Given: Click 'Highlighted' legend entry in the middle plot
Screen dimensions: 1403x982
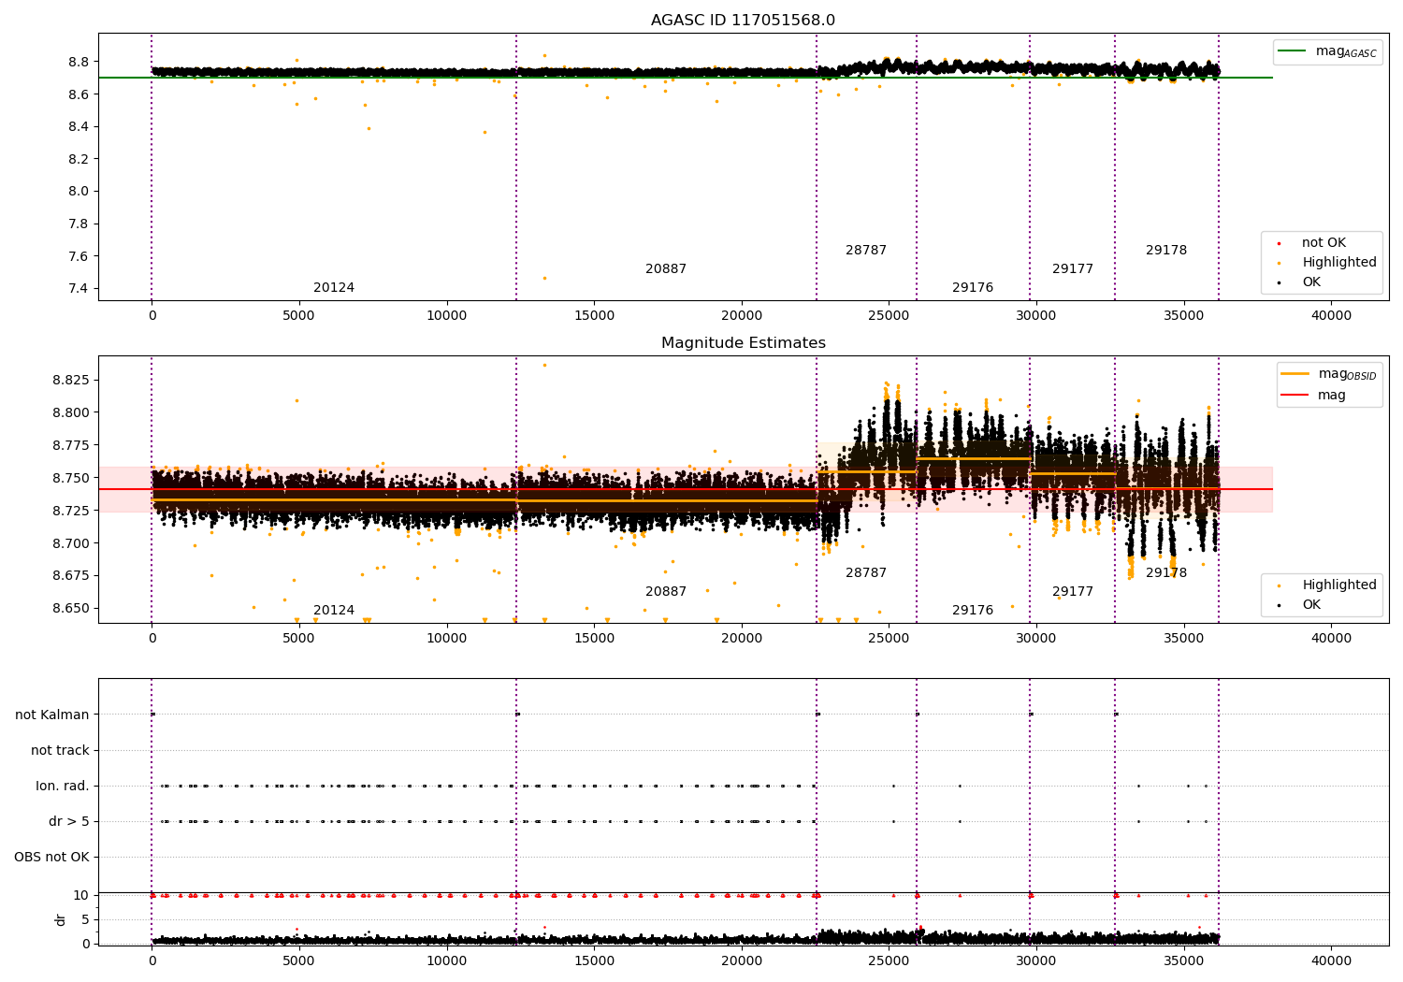Looking at the screenshot, I should tap(1326, 585).
